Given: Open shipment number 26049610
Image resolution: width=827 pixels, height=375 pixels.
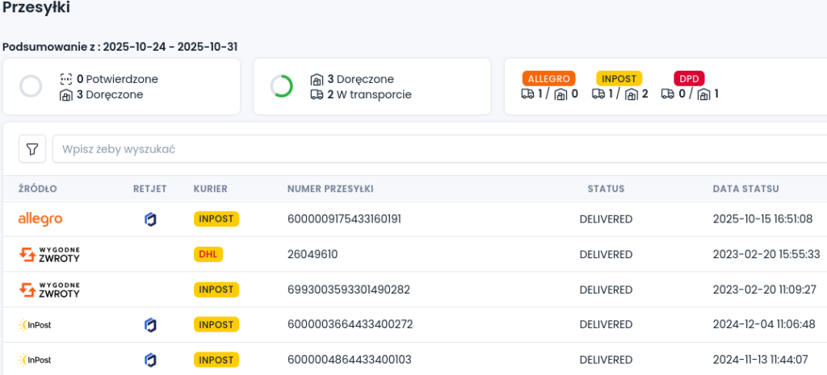Looking at the screenshot, I should pos(313,255).
